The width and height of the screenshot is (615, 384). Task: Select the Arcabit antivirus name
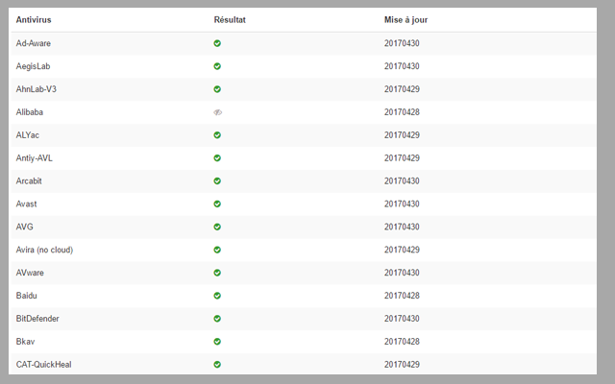click(x=29, y=181)
